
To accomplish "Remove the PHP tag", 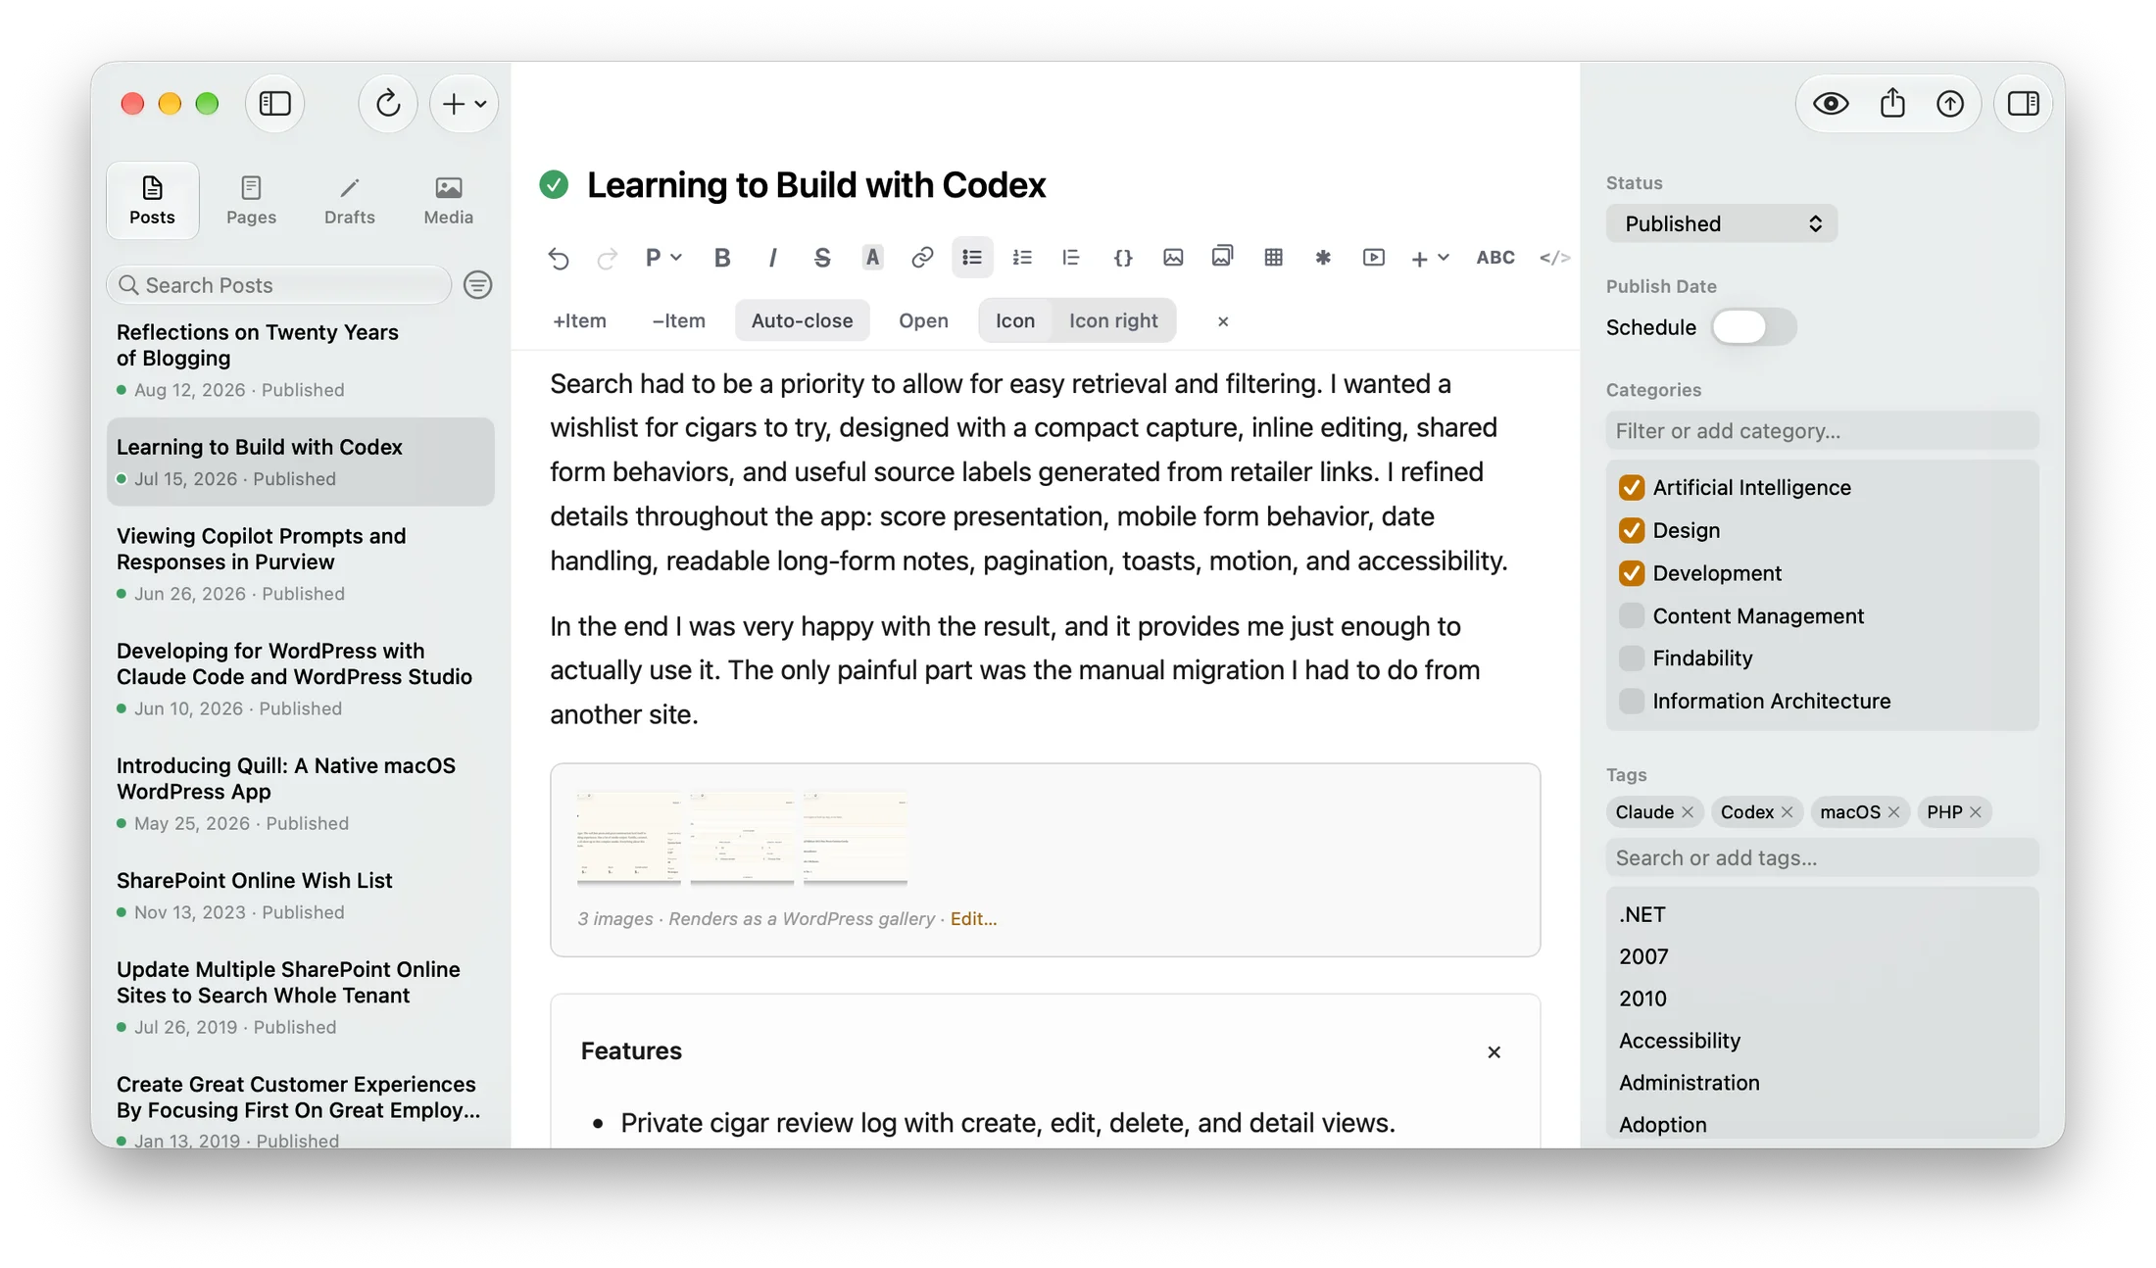I will pyautogui.click(x=1976, y=812).
